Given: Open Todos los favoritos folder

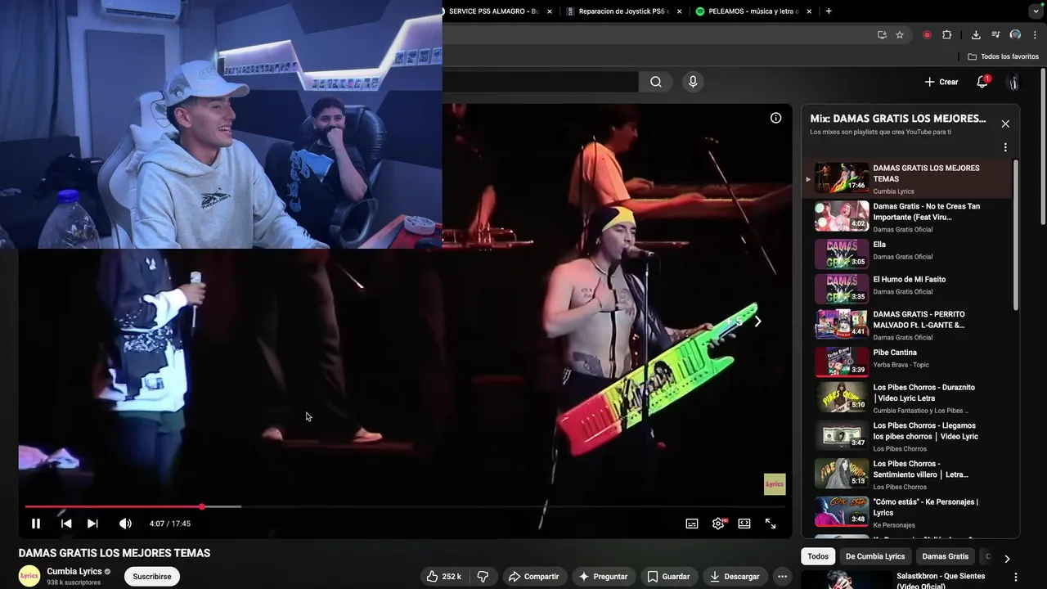Looking at the screenshot, I should (1003, 56).
